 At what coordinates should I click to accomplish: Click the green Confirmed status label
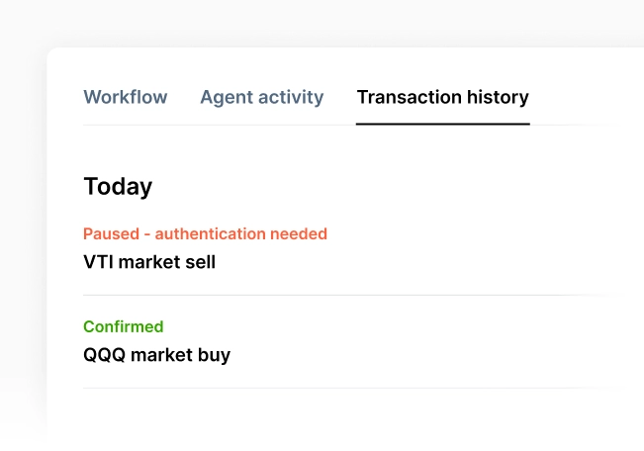pos(124,326)
